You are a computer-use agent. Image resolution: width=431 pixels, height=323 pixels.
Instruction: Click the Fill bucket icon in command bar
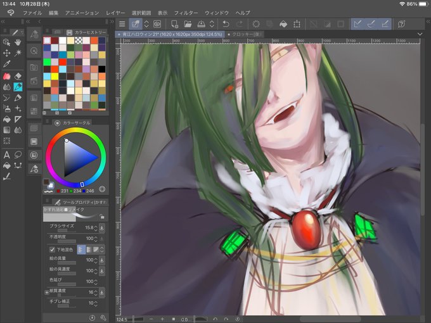(283, 24)
